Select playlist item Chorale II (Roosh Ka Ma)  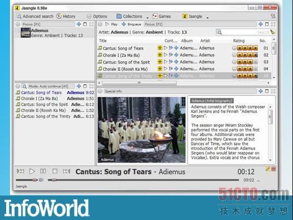(x=55, y=110)
